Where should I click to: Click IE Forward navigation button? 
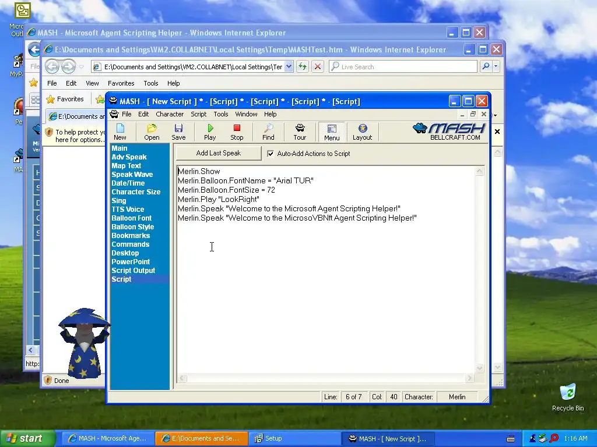(69, 66)
